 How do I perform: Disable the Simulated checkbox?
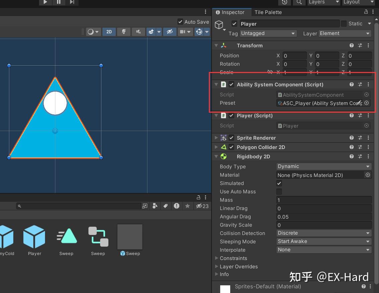pyautogui.click(x=279, y=183)
